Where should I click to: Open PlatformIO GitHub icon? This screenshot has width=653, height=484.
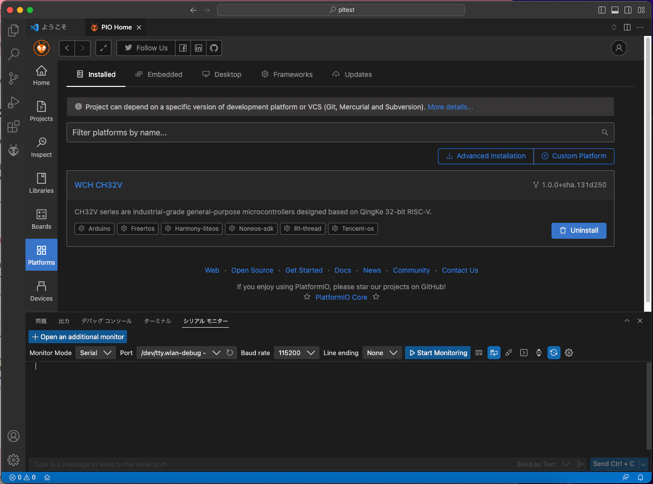[x=214, y=48]
